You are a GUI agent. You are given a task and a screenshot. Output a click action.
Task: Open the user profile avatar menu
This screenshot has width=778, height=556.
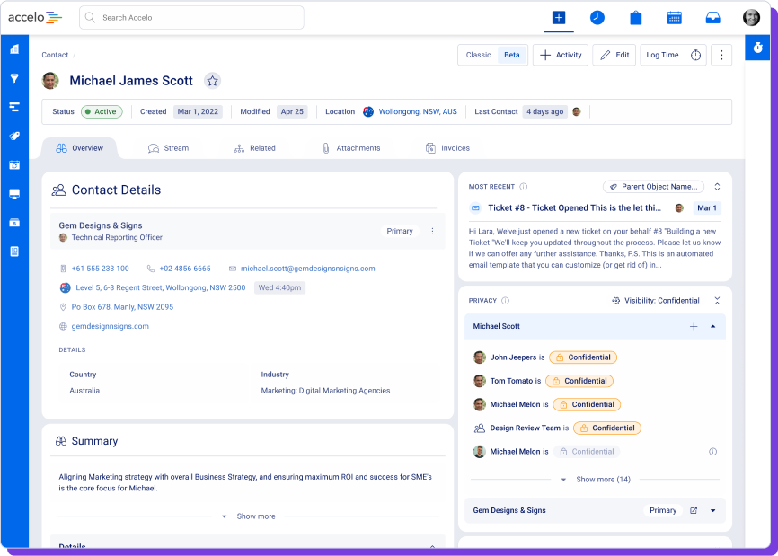point(751,17)
